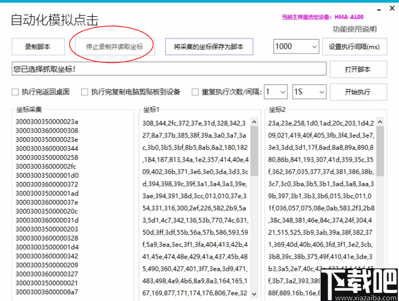Click scrollbar thumb in 坐标1 panel
This screenshot has height=301, width=399.
[254, 151]
